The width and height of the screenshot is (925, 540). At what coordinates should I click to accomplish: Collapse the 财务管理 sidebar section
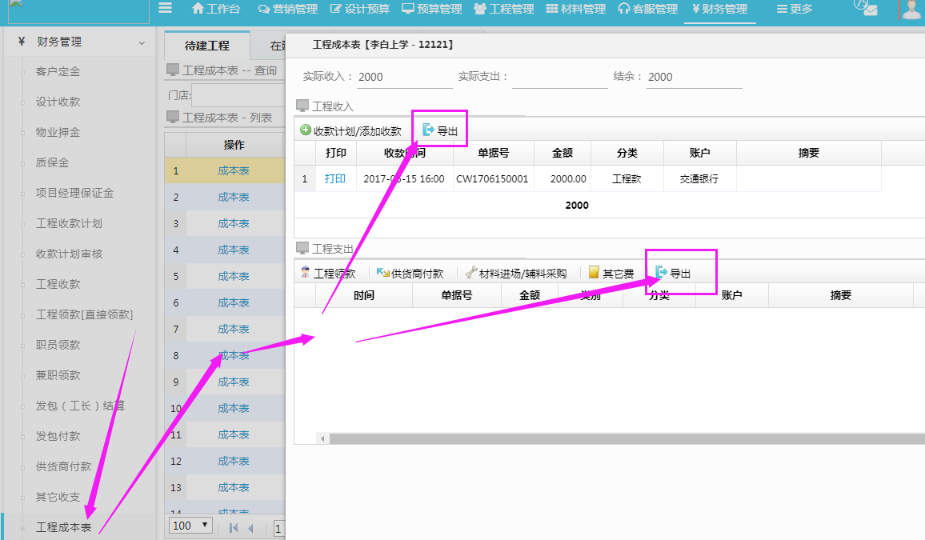click(x=142, y=41)
